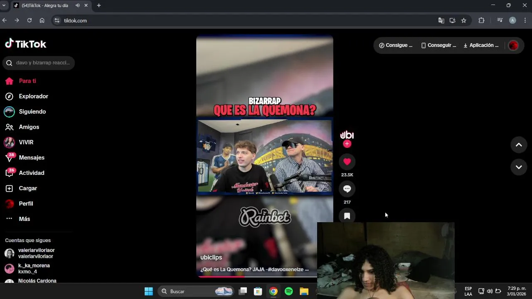Close the TikTok browser tab
This screenshot has height=299, width=532.
pos(86,5)
